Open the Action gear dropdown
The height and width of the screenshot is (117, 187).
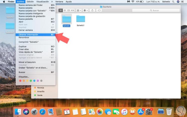click(x=86, y=11)
